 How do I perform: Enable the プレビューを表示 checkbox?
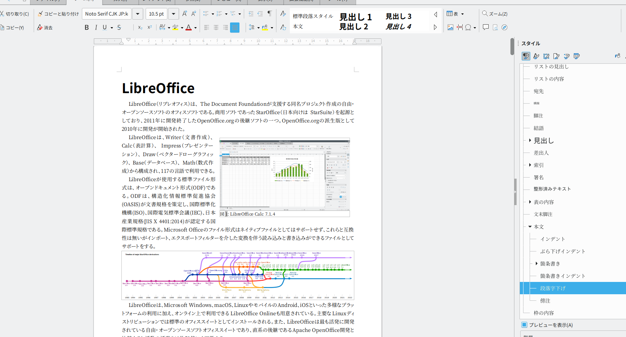click(524, 325)
